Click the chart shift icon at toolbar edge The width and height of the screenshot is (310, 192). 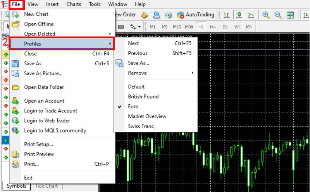(306, 15)
